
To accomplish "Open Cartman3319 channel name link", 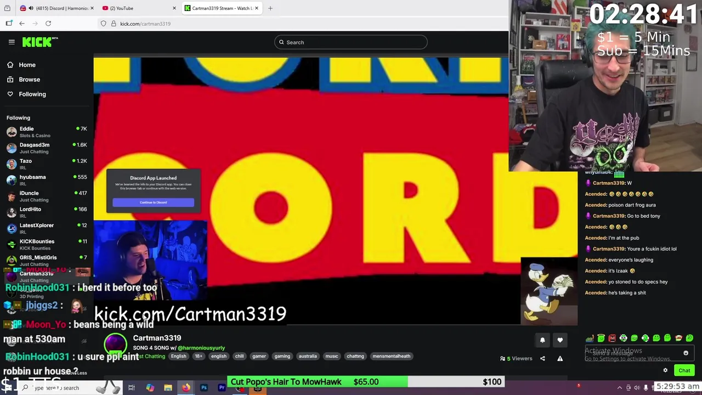I will (x=157, y=338).
